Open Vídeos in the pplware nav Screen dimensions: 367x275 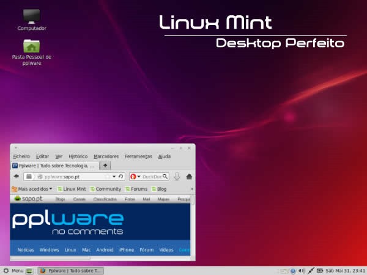166,250
